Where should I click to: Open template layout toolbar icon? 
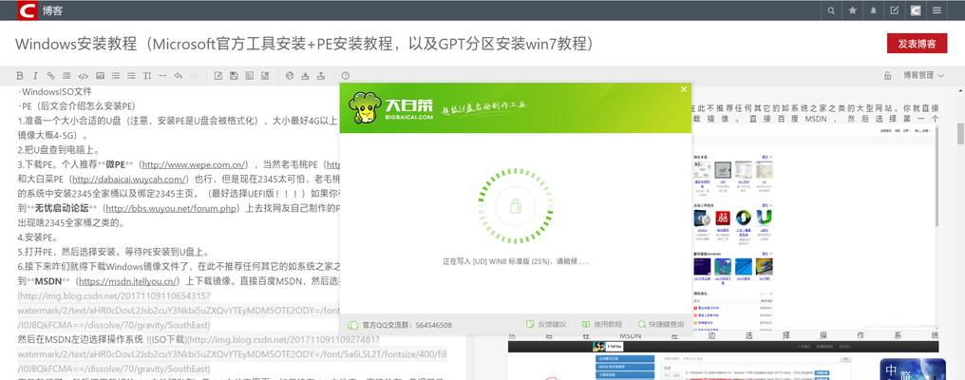coord(249,76)
